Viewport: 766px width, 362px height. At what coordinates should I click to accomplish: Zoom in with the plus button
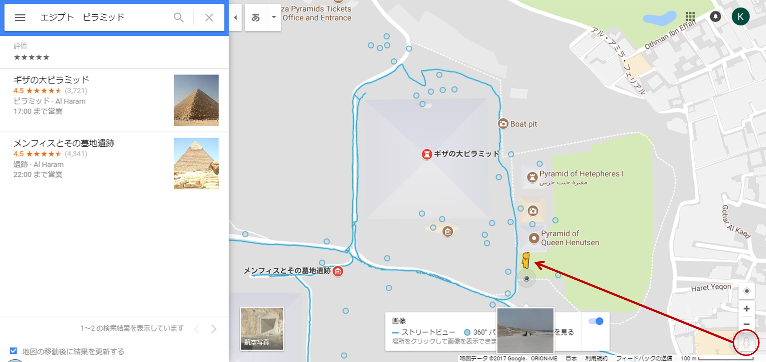pyautogui.click(x=747, y=309)
